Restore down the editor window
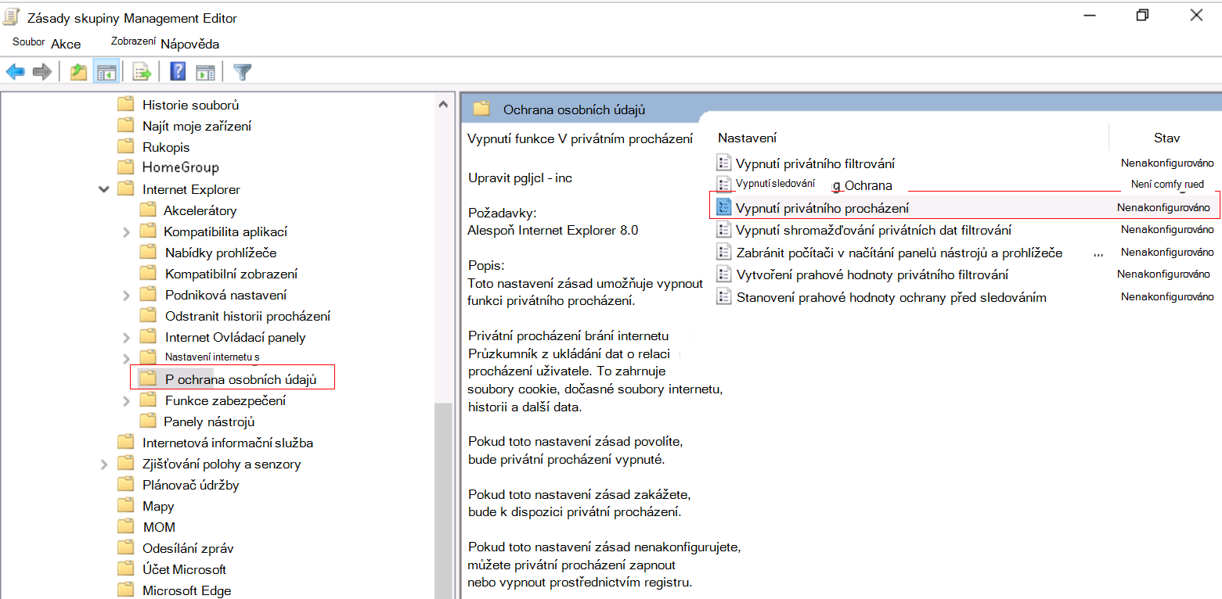 1142,15
